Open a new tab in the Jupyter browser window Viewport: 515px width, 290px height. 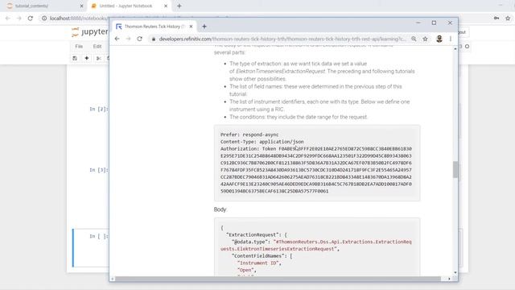tap(179, 6)
